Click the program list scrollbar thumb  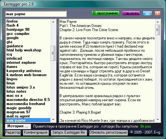click(x=53, y=53)
